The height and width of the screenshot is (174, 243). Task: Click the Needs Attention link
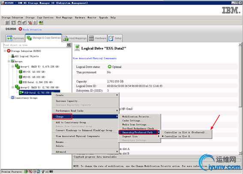click(32, 30)
